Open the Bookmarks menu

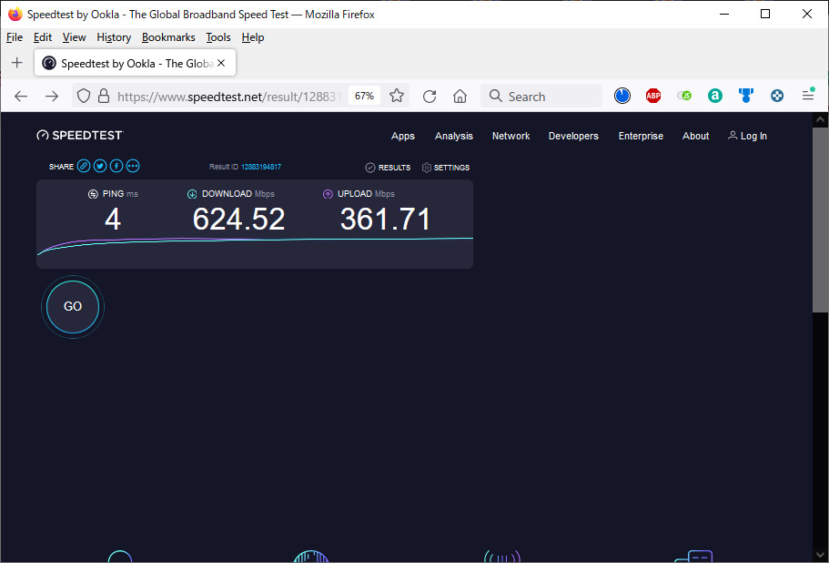[x=168, y=37]
